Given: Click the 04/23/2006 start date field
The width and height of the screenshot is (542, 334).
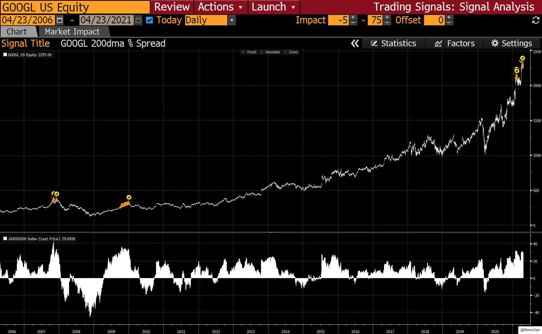Looking at the screenshot, I should tap(28, 20).
